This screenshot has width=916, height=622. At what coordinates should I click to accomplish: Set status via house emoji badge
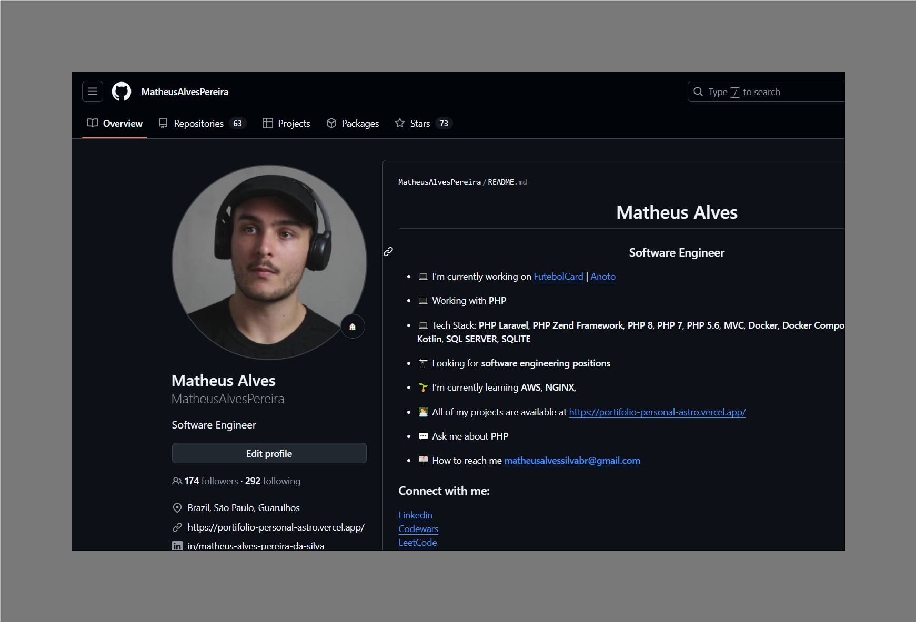pos(353,327)
